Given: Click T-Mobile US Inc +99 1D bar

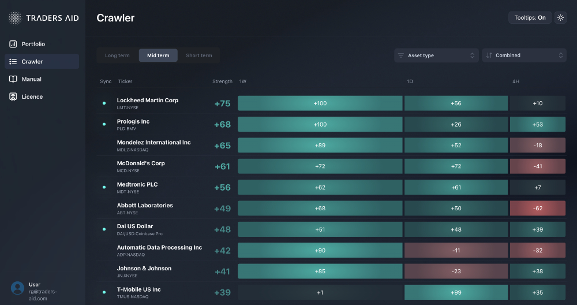Looking at the screenshot, I should click(x=456, y=293).
